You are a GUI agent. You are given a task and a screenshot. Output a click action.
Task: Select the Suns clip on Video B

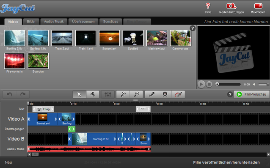[x=143, y=139]
